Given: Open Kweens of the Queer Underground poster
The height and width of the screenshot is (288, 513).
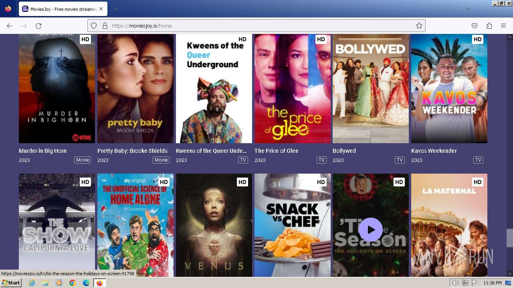Looking at the screenshot, I should coord(214,88).
